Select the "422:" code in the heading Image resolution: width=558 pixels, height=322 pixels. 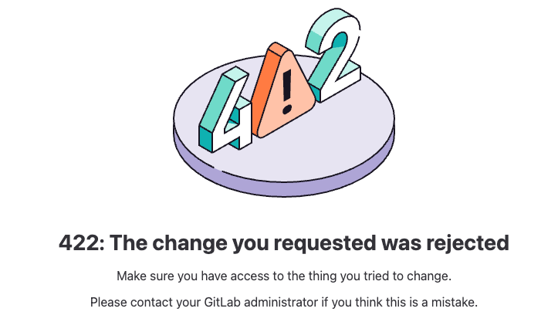(x=81, y=242)
